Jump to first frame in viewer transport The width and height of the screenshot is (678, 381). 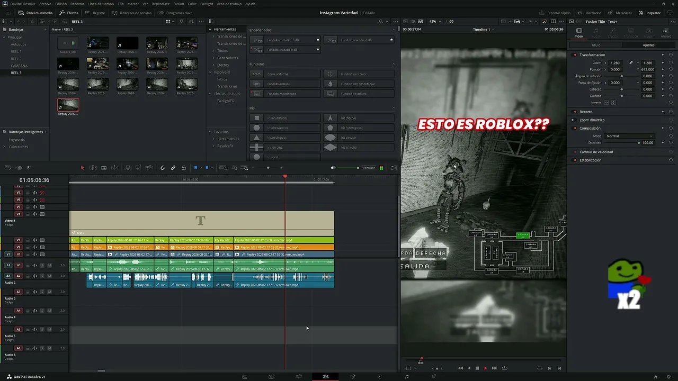[460, 368]
